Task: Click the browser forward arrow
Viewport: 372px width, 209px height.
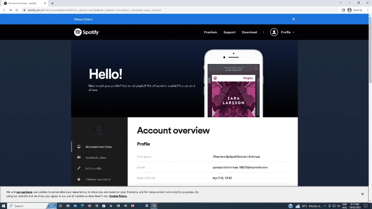Action: click(x=11, y=10)
